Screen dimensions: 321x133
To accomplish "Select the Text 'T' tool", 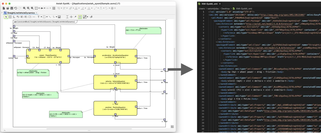I will [x=39, y=17].
